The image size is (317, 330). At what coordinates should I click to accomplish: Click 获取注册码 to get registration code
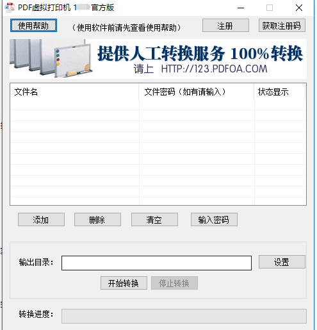[x=282, y=26]
